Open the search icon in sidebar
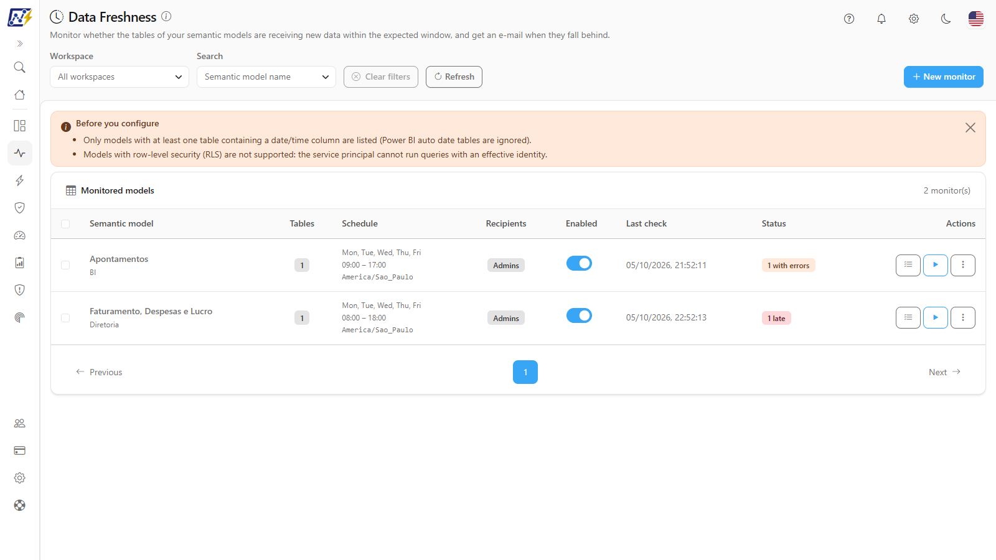 pos(20,67)
